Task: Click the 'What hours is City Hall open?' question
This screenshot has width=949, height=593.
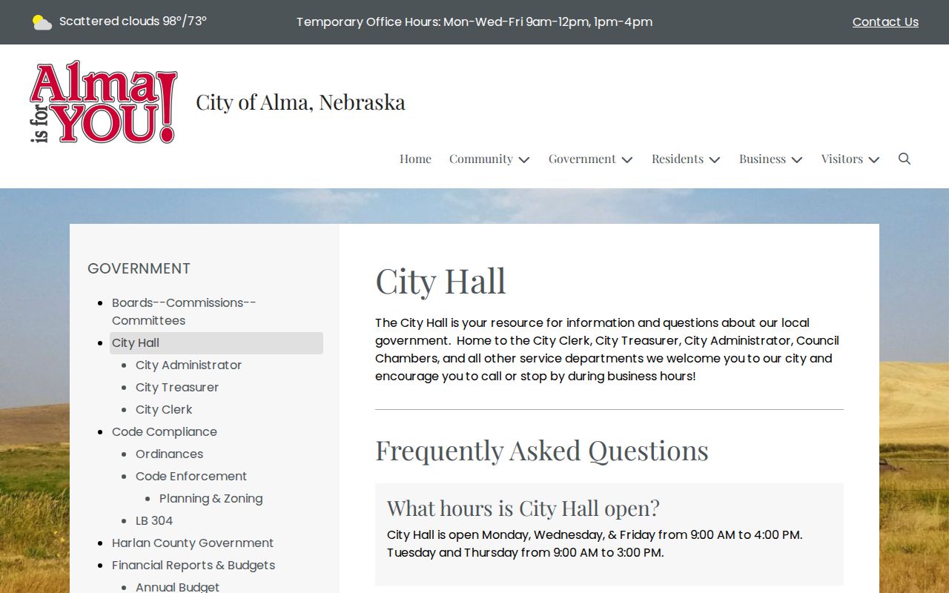Action: point(523,508)
